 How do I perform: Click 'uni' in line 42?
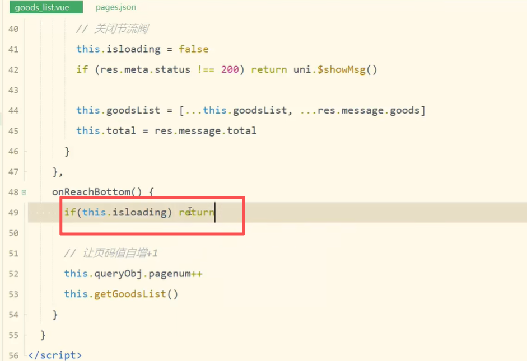click(302, 69)
